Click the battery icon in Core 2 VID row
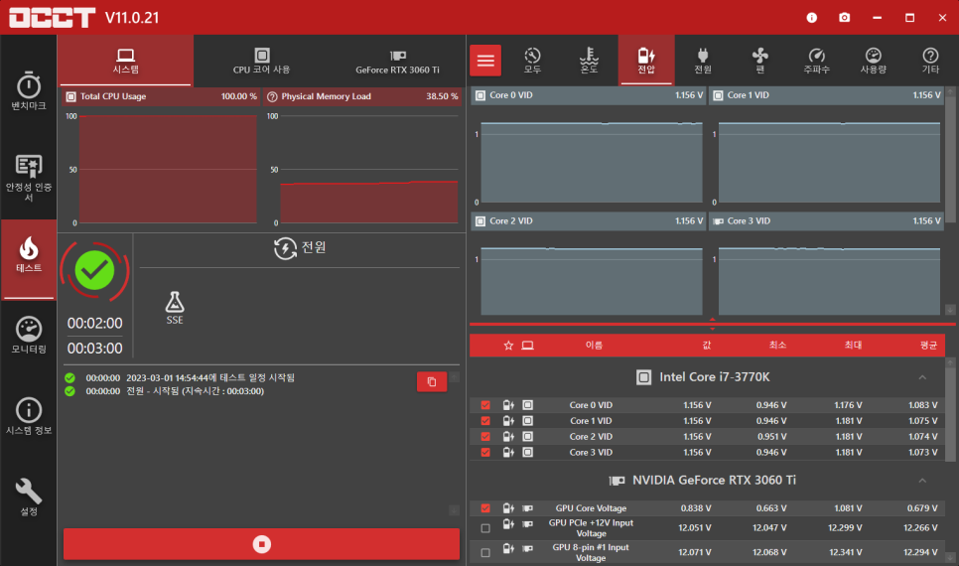The height and width of the screenshot is (566, 959). (x=508, y=437)
